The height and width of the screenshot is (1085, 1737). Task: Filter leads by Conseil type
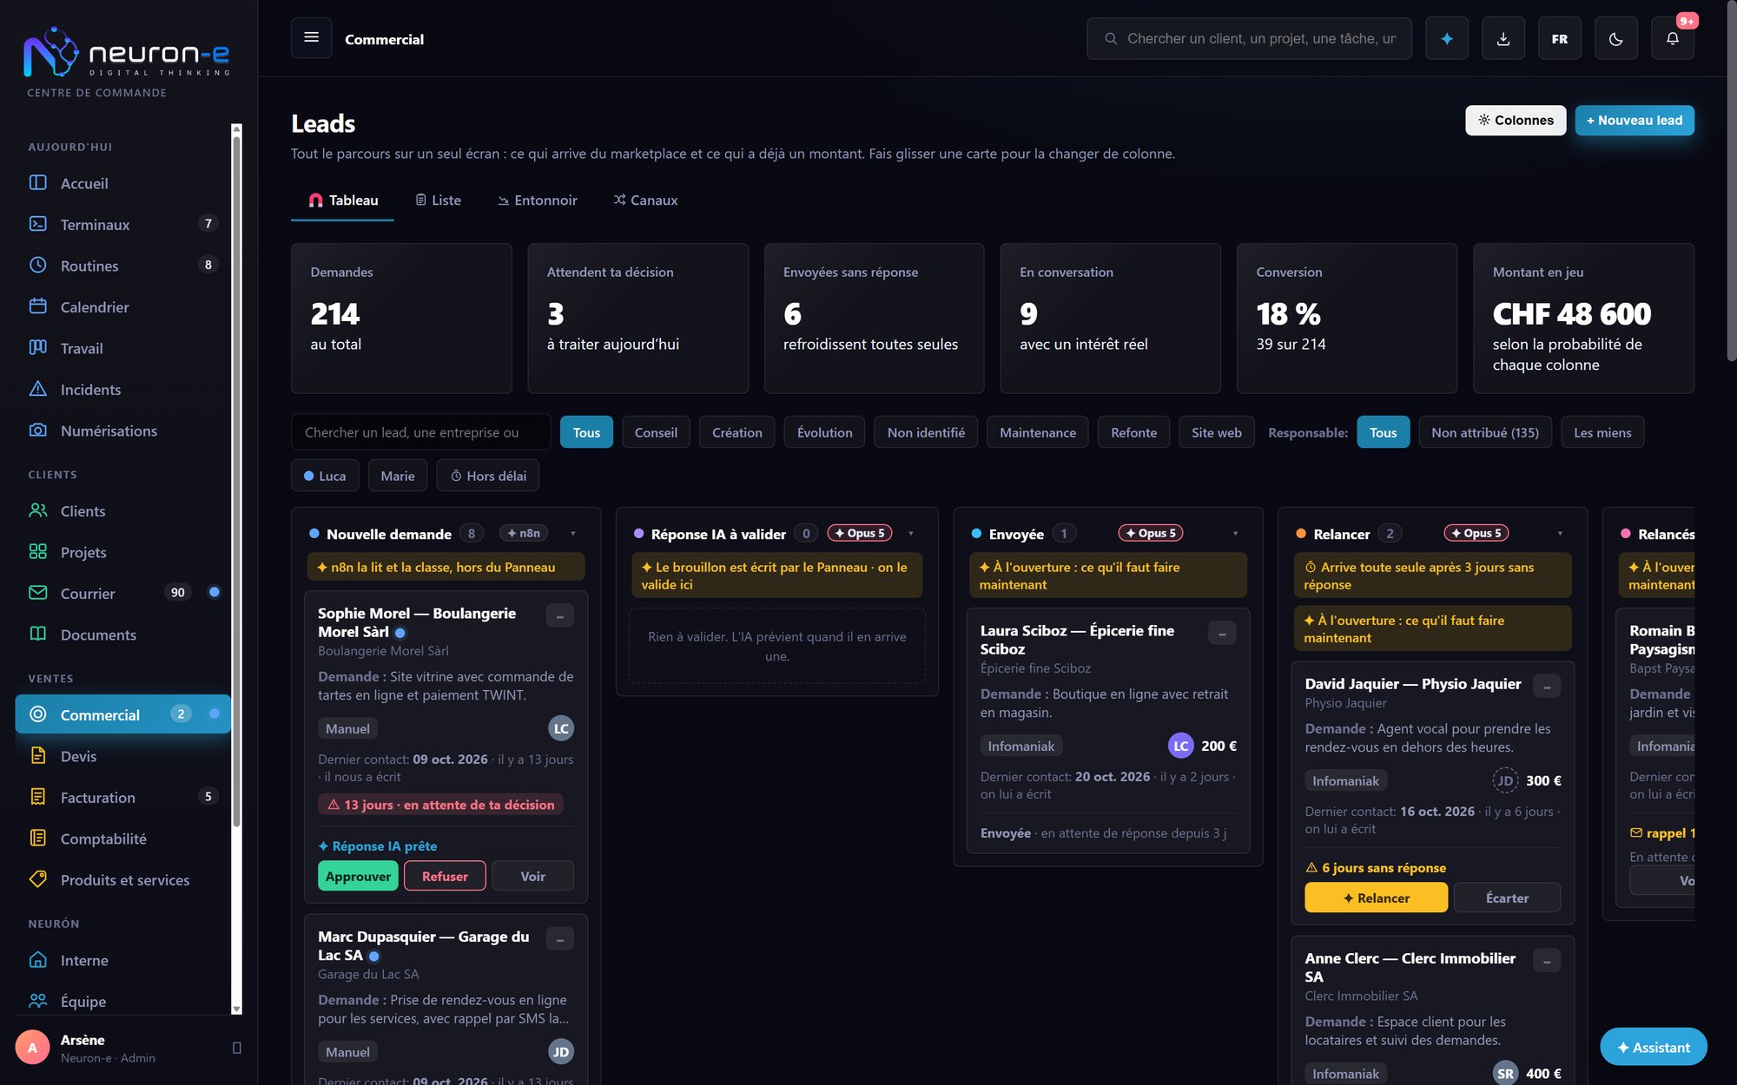(x=656, y=432)
